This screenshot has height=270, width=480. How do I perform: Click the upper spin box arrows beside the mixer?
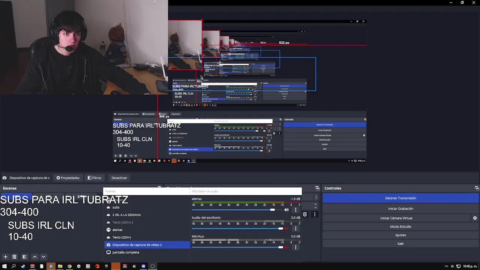[x=316, y=197]
